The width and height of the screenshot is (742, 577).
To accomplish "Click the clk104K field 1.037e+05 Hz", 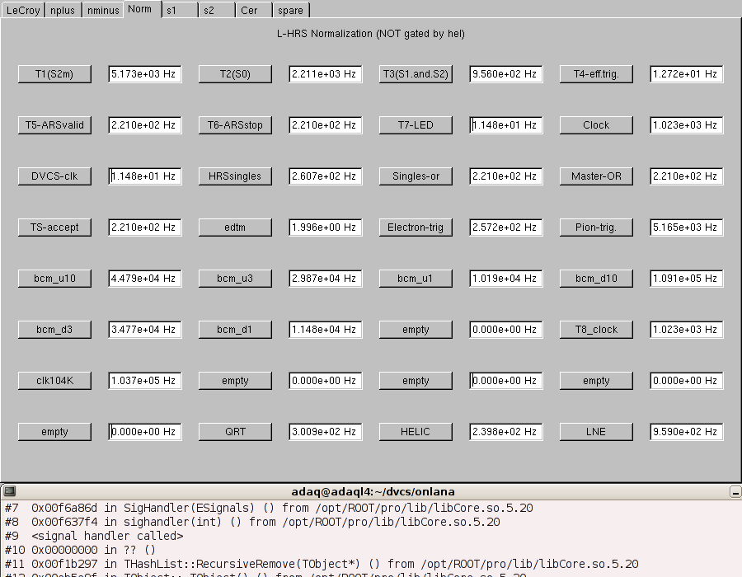I will pyautogui.click(x=145, y=381).
